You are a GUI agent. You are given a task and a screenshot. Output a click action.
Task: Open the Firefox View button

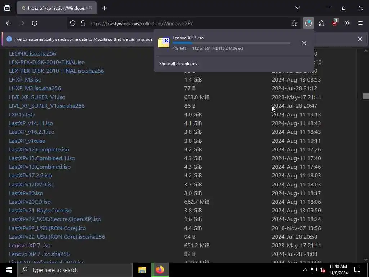pyautogui.click(x=7, y=8)
